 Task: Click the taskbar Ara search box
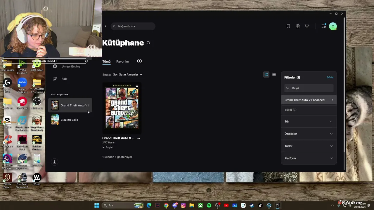(x=123, y=205)
